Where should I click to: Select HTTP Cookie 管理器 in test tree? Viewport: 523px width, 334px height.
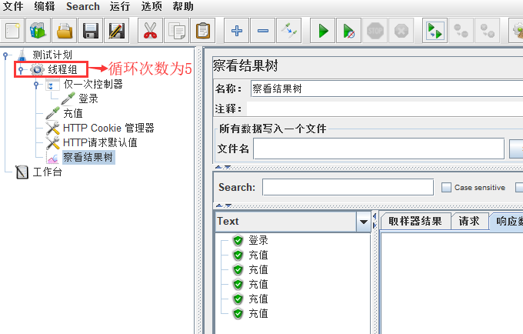pos(108,128)
